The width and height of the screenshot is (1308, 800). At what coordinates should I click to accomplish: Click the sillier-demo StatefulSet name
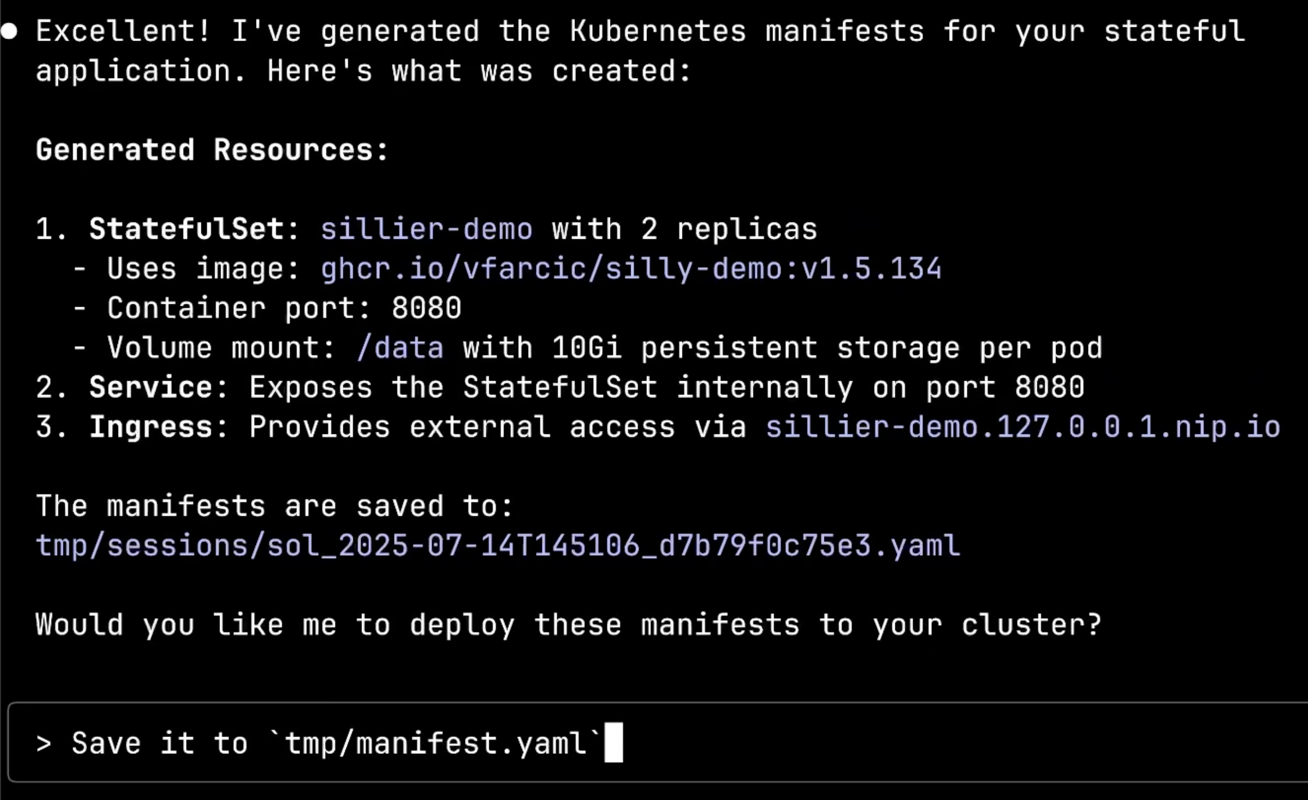[x=426, y=229]
